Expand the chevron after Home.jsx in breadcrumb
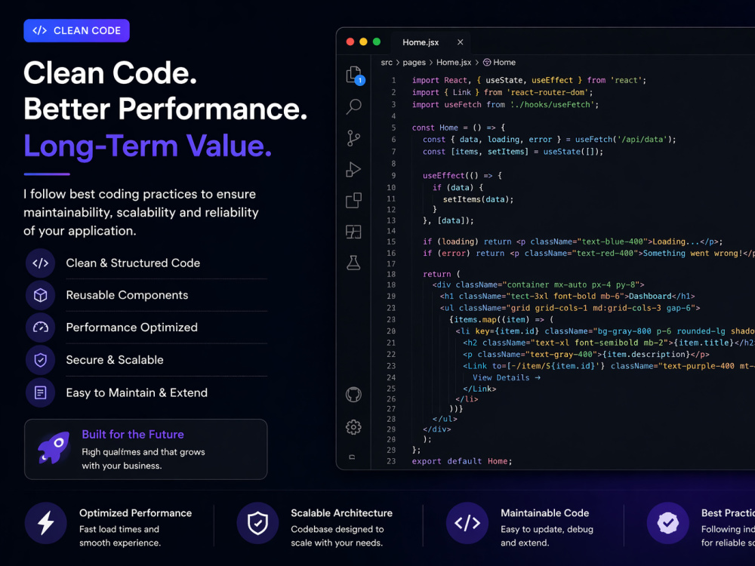Viewport: 755px width, 566px height. coord(476,63)
